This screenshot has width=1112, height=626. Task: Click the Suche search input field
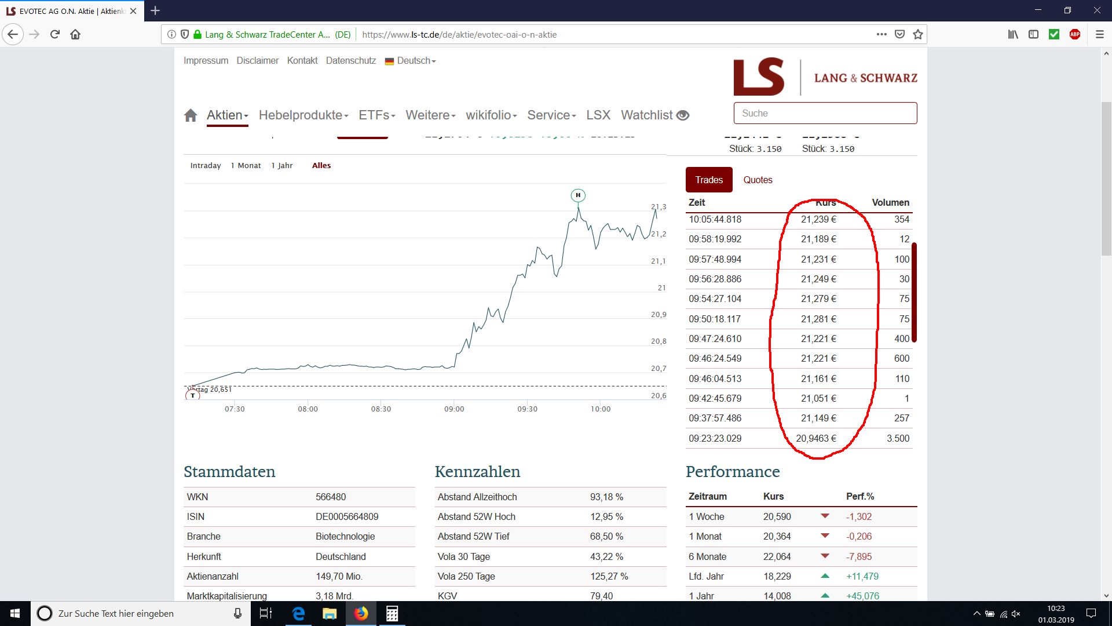pos(825,113)
